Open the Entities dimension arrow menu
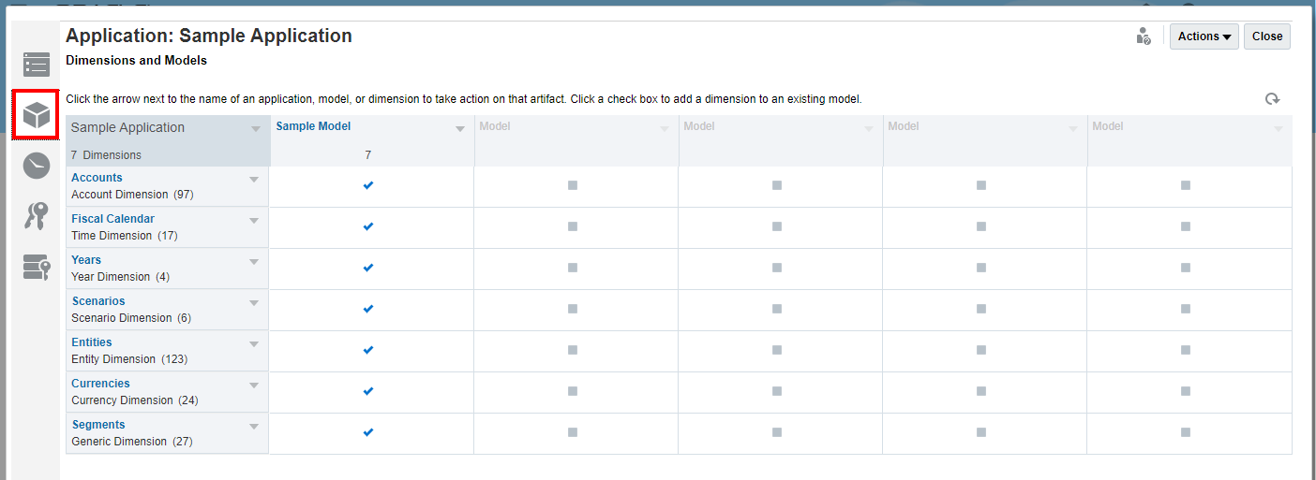The image size is (1316, 480). coord(254,343)
